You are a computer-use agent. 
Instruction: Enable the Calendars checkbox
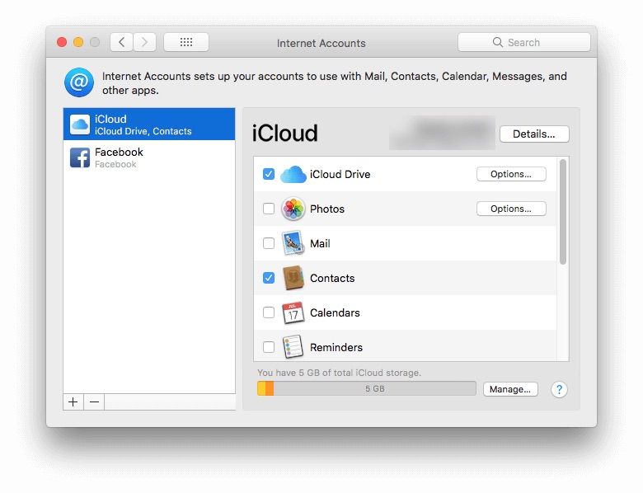tap(269, 312)
